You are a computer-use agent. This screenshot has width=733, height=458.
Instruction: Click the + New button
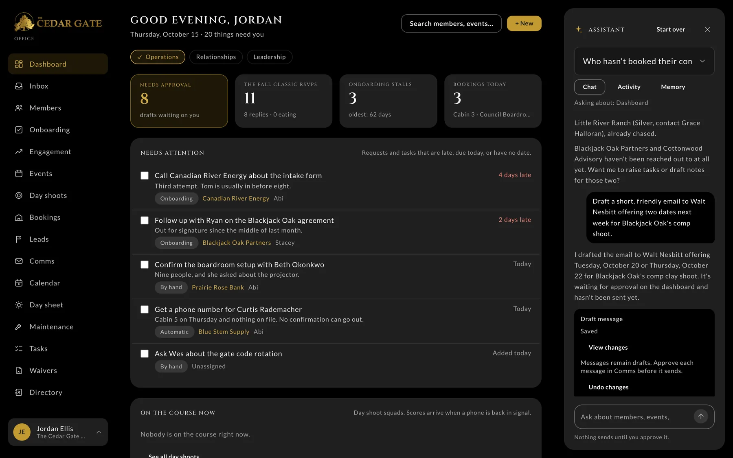click(x=524, y=24)
